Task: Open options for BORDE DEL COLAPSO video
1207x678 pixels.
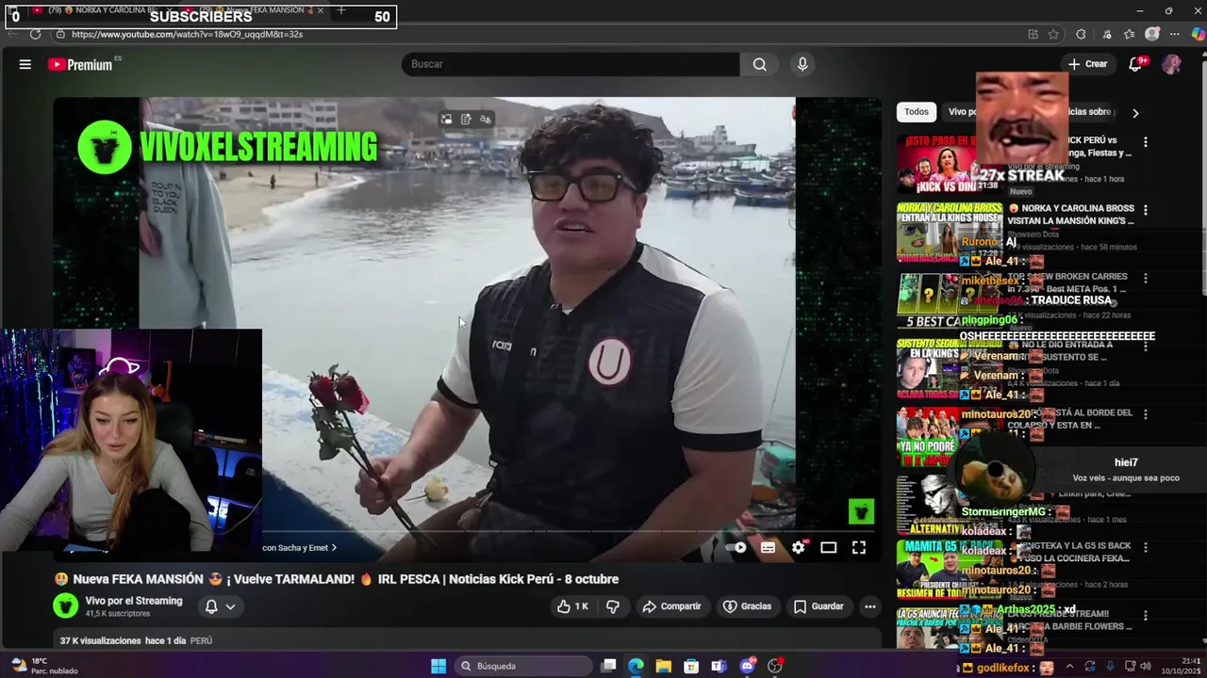Action: (x=1146, y=414)
